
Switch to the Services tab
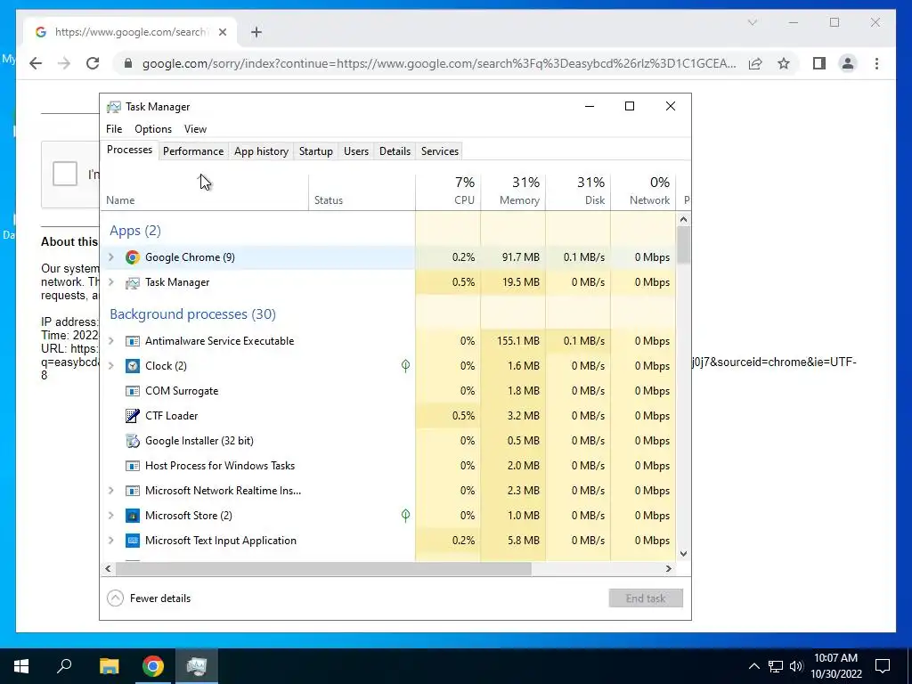click(x=440, y=151)
